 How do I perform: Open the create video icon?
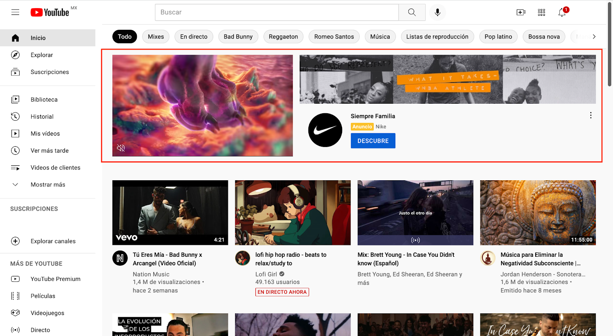(521, 12)
